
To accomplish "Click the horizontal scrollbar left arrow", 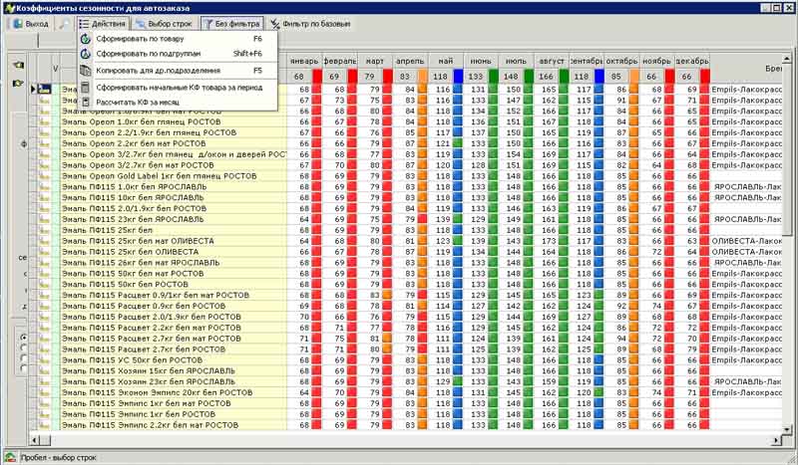I will pyautogui.click(x=35, y=440).
